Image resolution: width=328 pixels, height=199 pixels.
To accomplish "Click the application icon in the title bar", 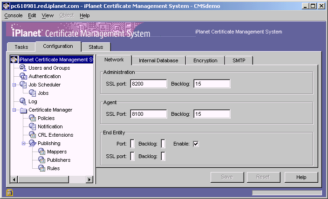I will (x=6, y=6).
